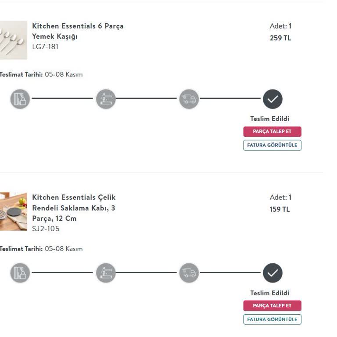The width and height of the screenshot is (337, 337).
Task: Click product code SJ2-105
Action: coord(46,229)
